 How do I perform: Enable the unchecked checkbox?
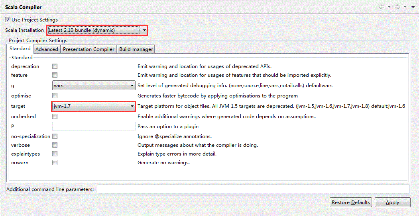pos(55,116)
